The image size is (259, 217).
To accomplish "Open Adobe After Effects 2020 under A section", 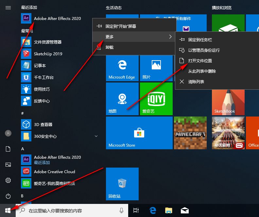I will coord(51,160).
